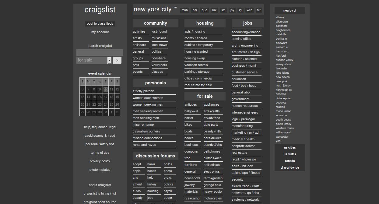Open the haiku discussion forum
Viewport: 379px width, 204px height.
click(151, 164)
